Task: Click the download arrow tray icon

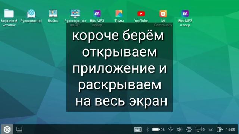Action: tap(211, 130)
